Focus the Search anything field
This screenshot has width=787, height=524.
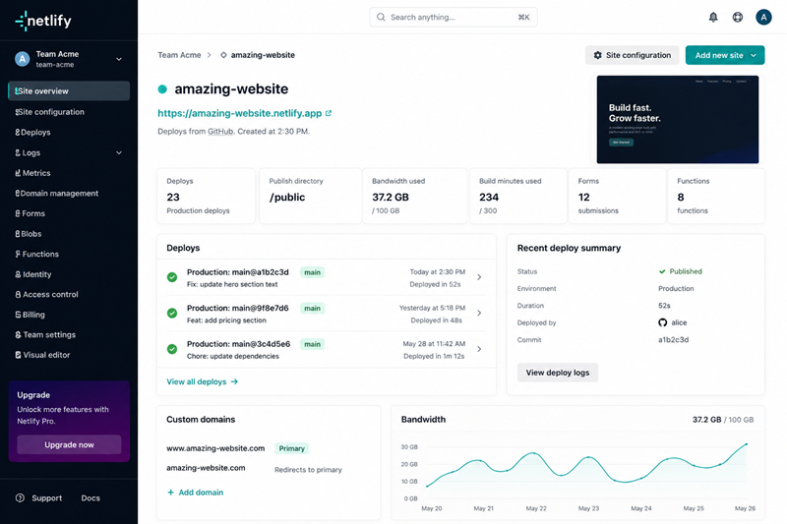[x=454, y=17]
